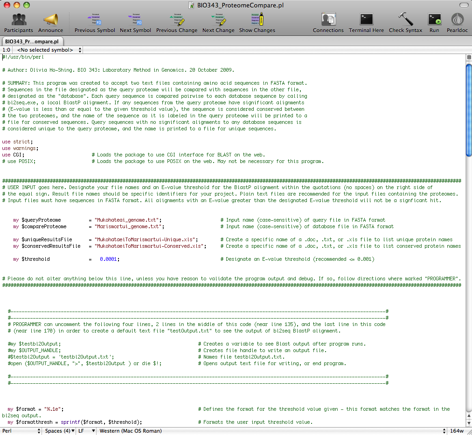
Task: Click the "use warnings;" line
Action: click(20, 148)
